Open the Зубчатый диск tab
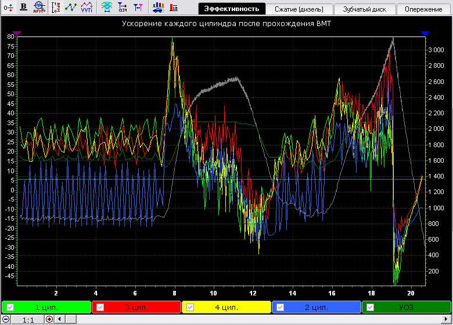 365,9
